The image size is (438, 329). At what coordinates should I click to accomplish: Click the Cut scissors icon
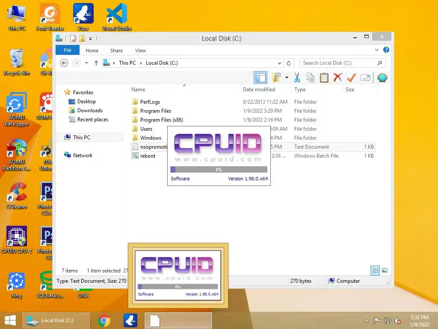[x=297, y=78]
